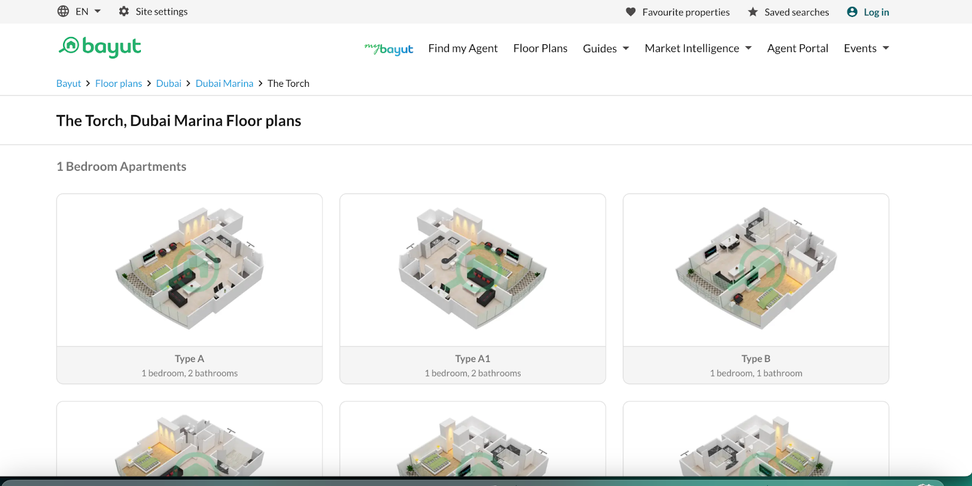This screenshot has height=486, width=972.
Task: Expand the Market Intelligence dropdown
Action: click(698, 48)
